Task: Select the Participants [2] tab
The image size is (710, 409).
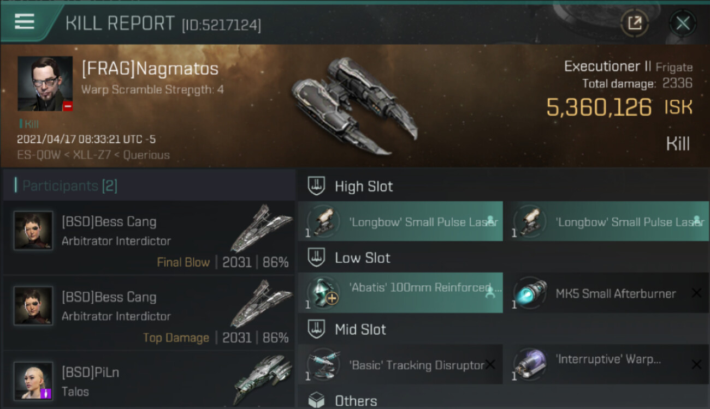Action: (x=70, y=186)
